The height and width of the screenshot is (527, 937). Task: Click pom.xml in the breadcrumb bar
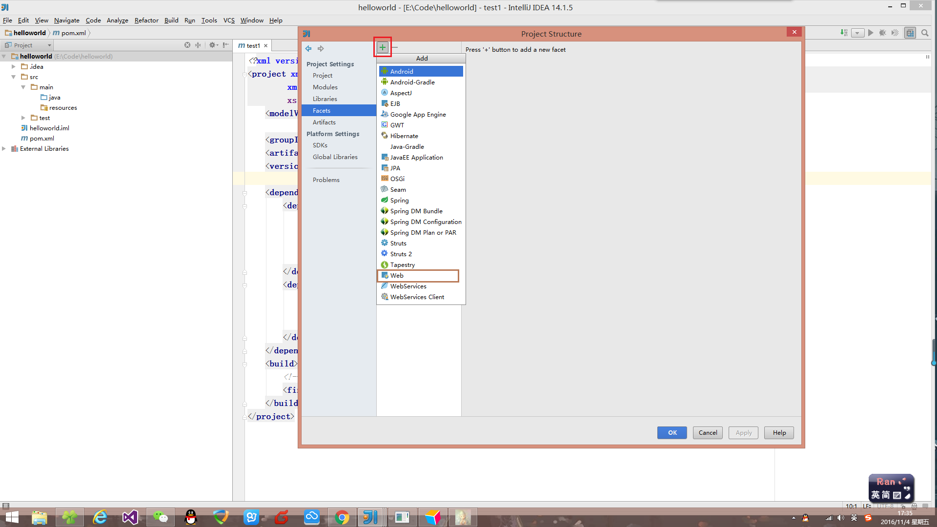(x=69, y=33)
